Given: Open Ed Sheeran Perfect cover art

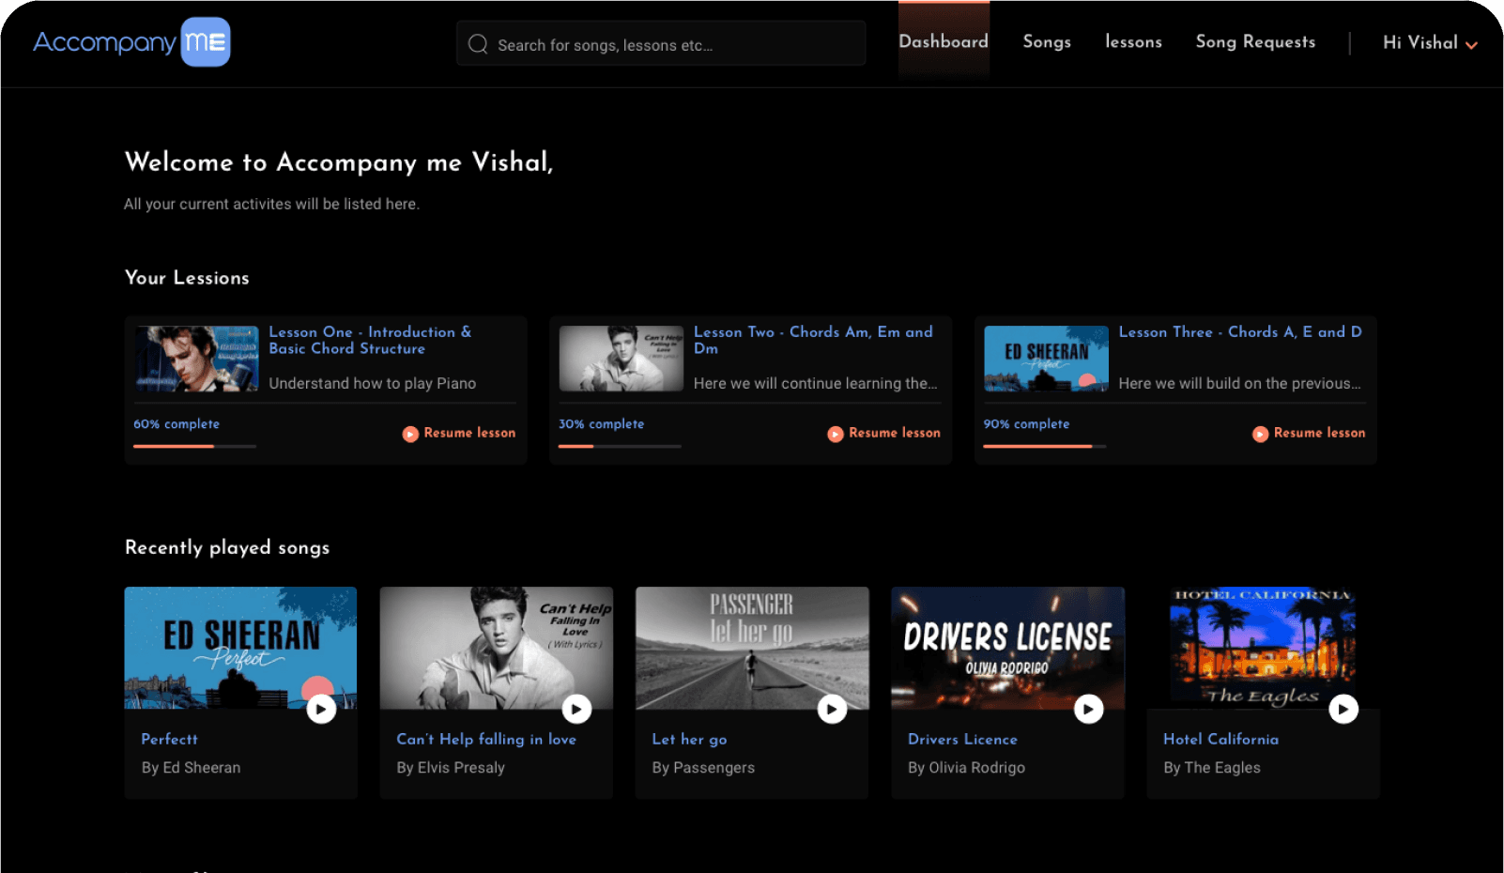Looking at the screenshot, I should click(240, 648).
